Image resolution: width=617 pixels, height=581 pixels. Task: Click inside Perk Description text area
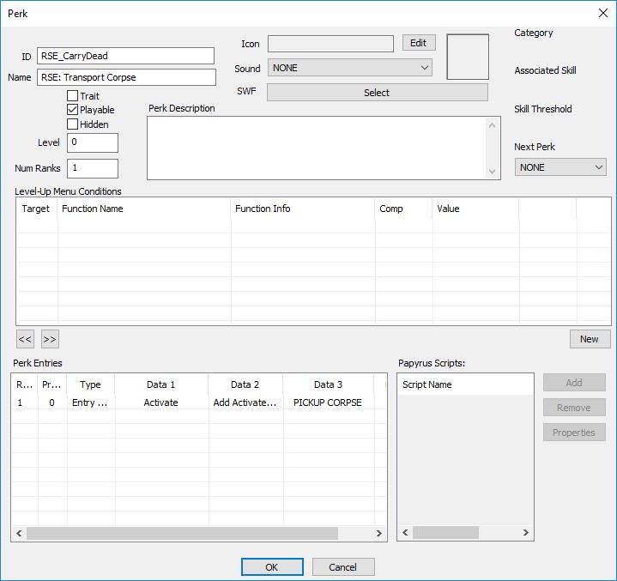pos(317,148)
